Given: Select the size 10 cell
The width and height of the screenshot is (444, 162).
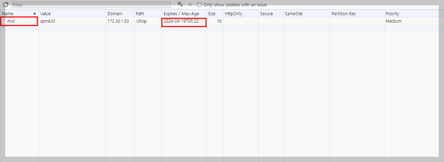Looking at the screenshot, I should coord(215,21).
